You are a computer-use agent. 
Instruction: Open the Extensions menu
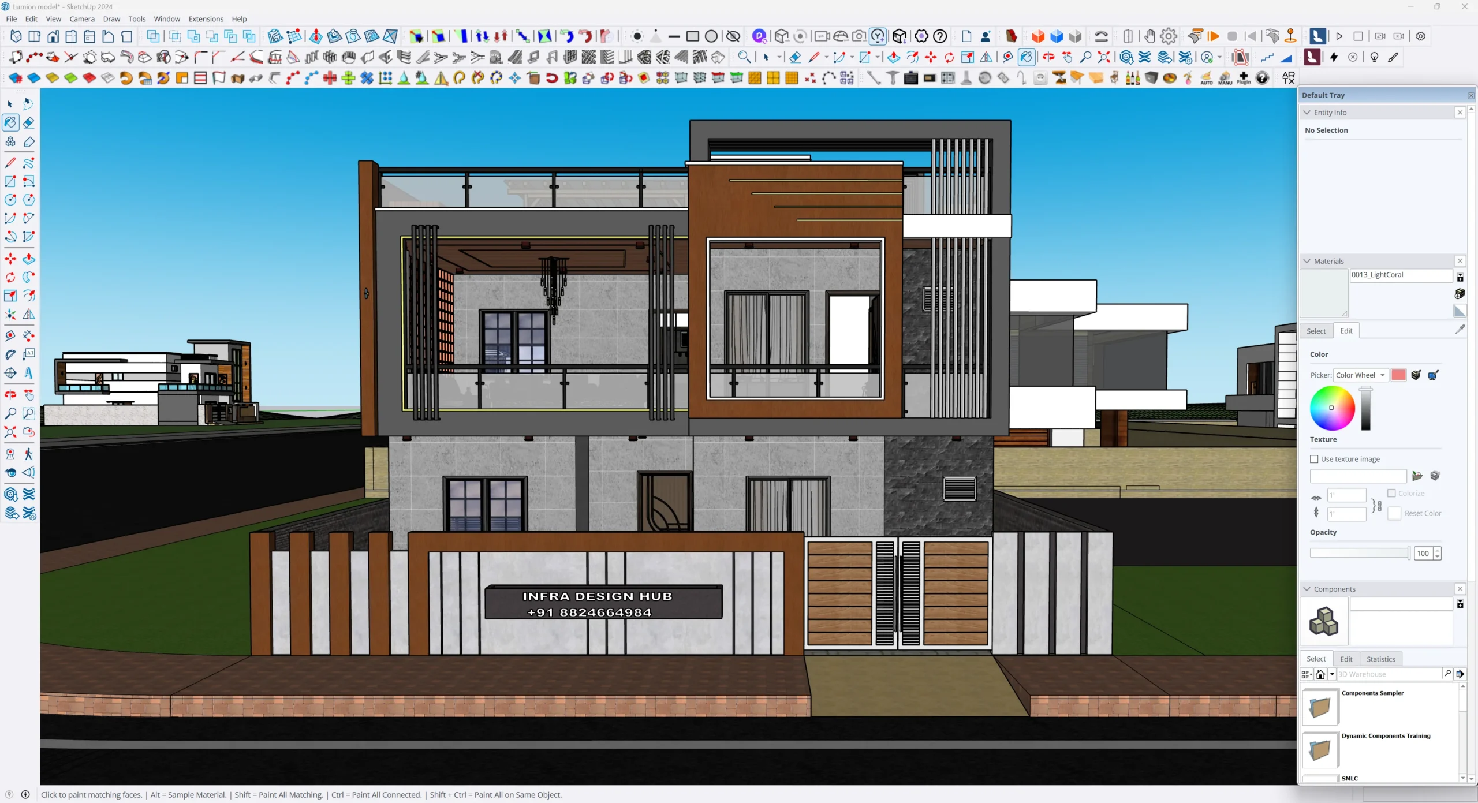point(206,19)
